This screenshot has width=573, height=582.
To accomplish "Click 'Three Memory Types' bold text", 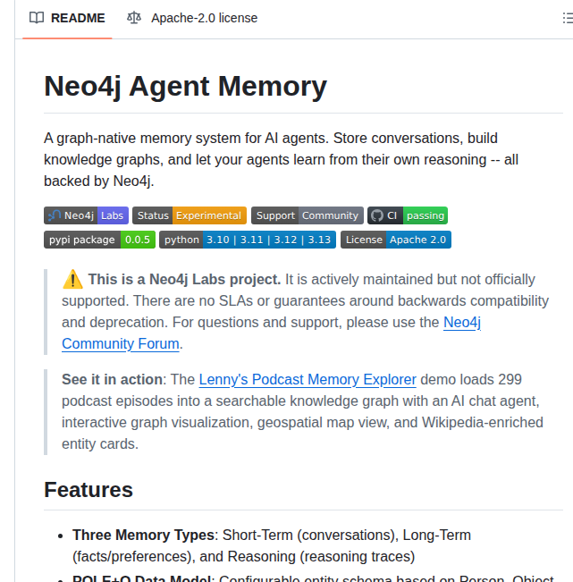I will point(143,535).
